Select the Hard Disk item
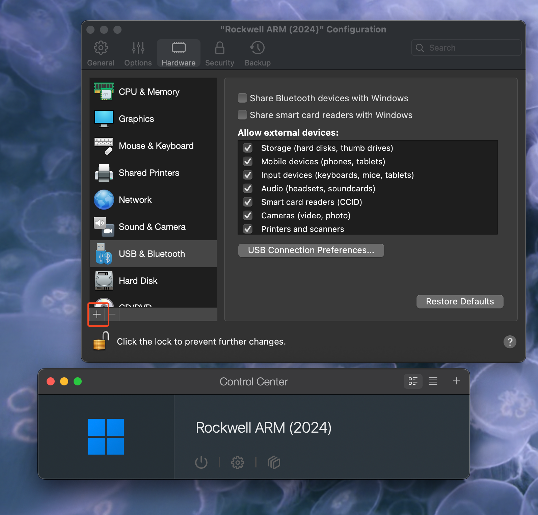The height and width of the screenshot is (515, 538). point(153,281)
